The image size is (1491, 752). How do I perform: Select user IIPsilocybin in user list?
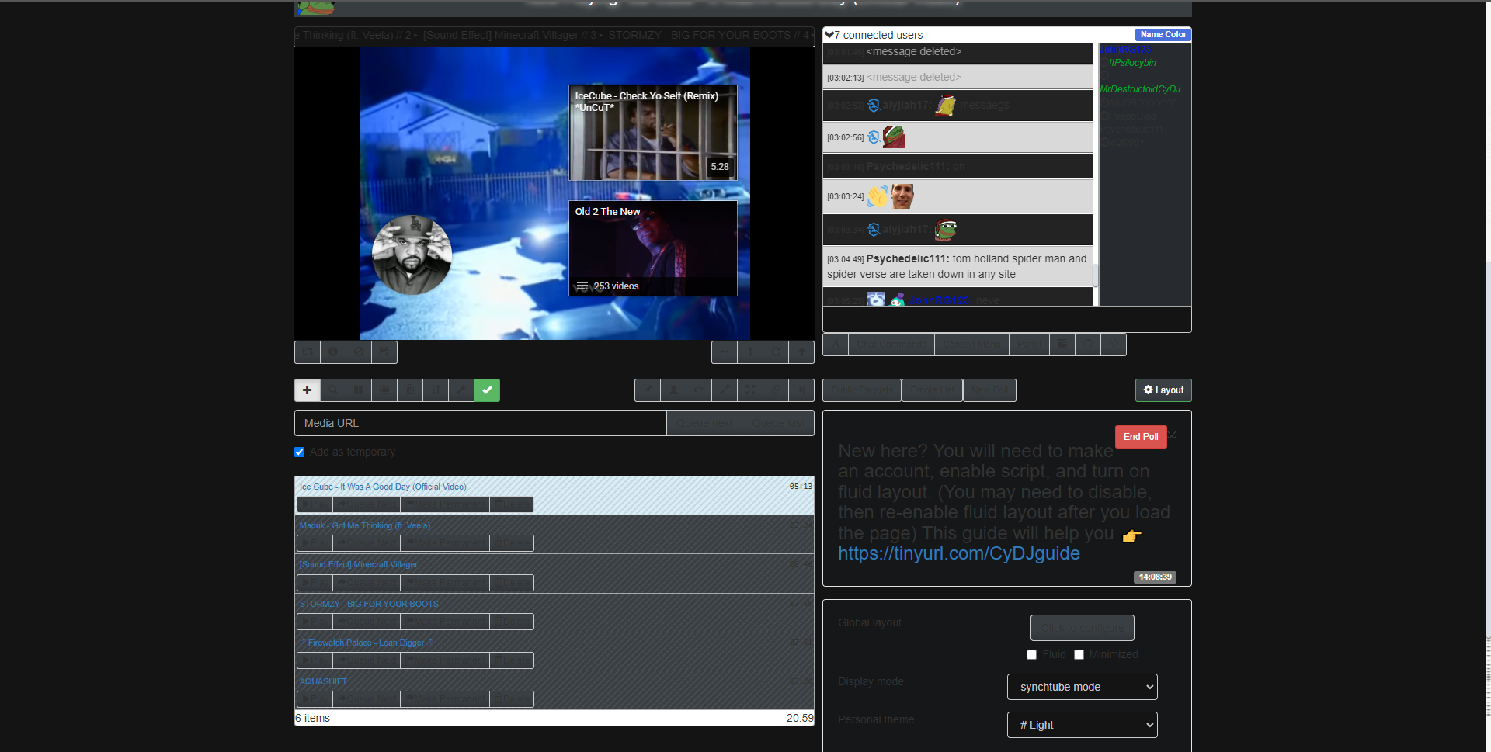coord(1132,63)
